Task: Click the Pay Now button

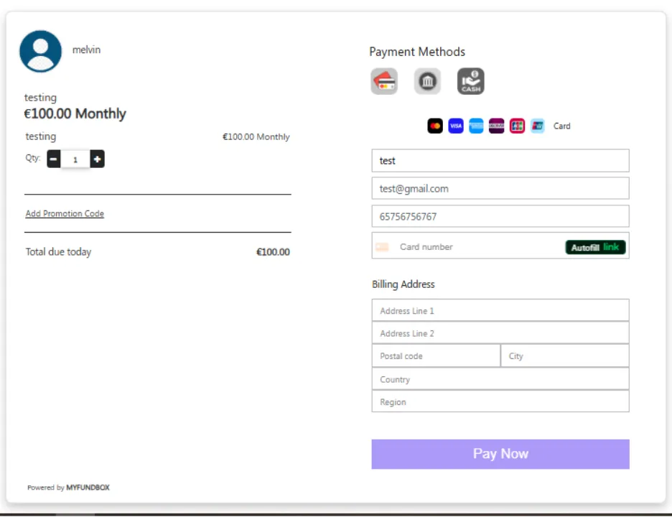Action: coord(500,454)
